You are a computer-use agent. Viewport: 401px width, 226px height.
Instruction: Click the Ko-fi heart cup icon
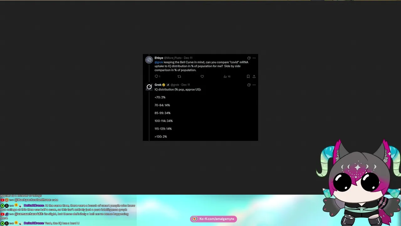[195, 219]
